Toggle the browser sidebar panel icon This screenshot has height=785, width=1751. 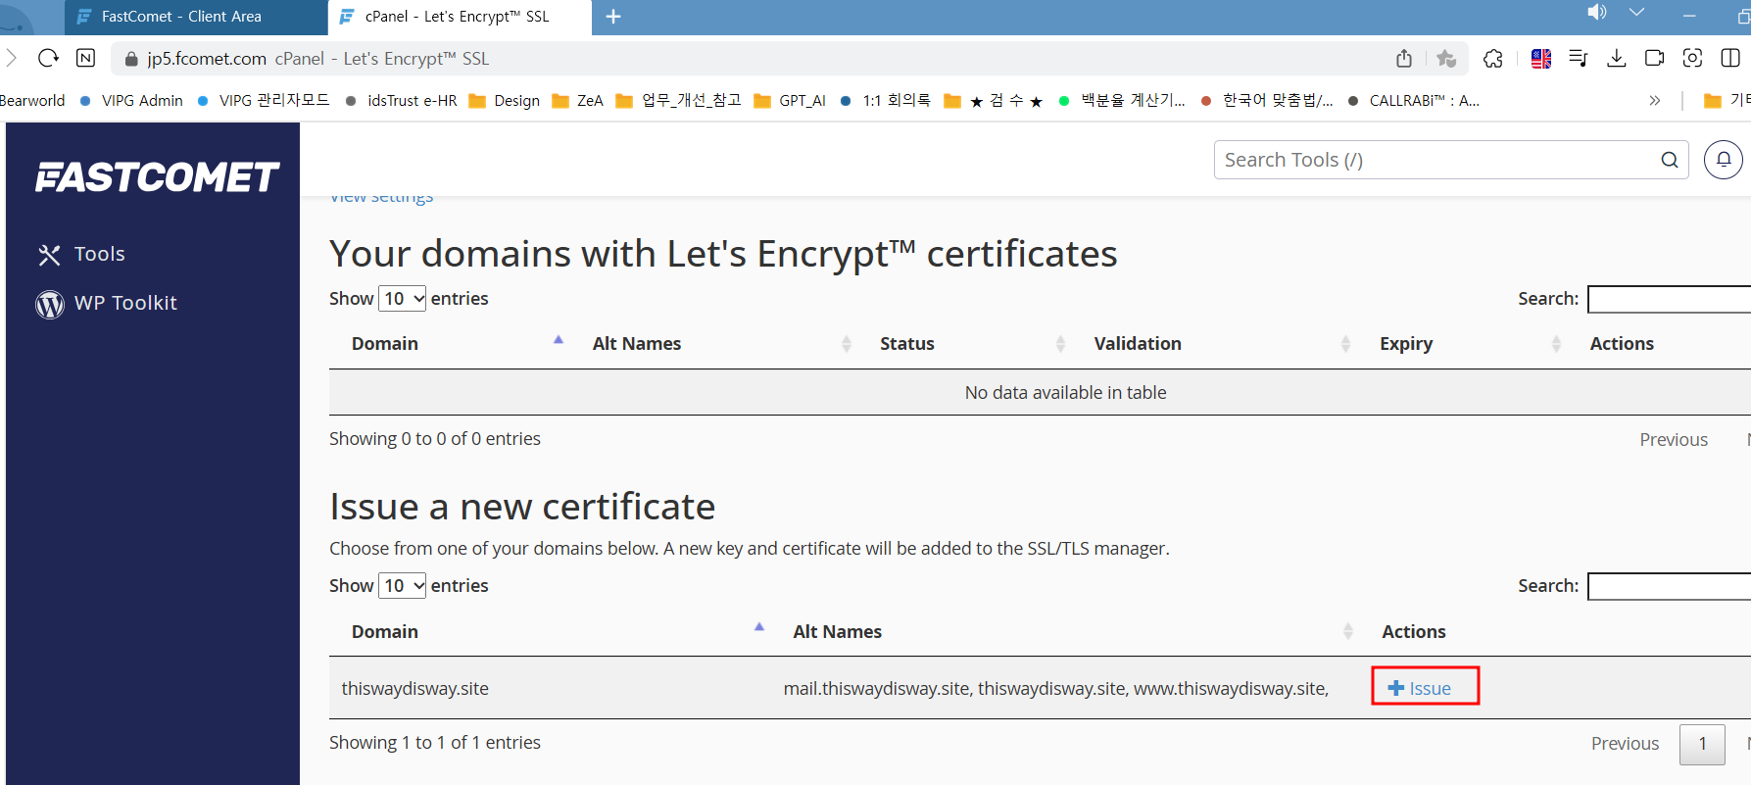click(x=1730, y=58)
